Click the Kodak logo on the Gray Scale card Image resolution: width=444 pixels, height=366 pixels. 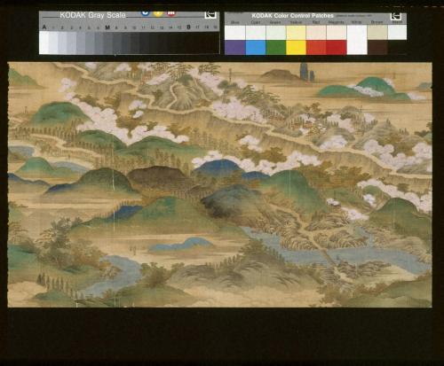pos(210,15)
